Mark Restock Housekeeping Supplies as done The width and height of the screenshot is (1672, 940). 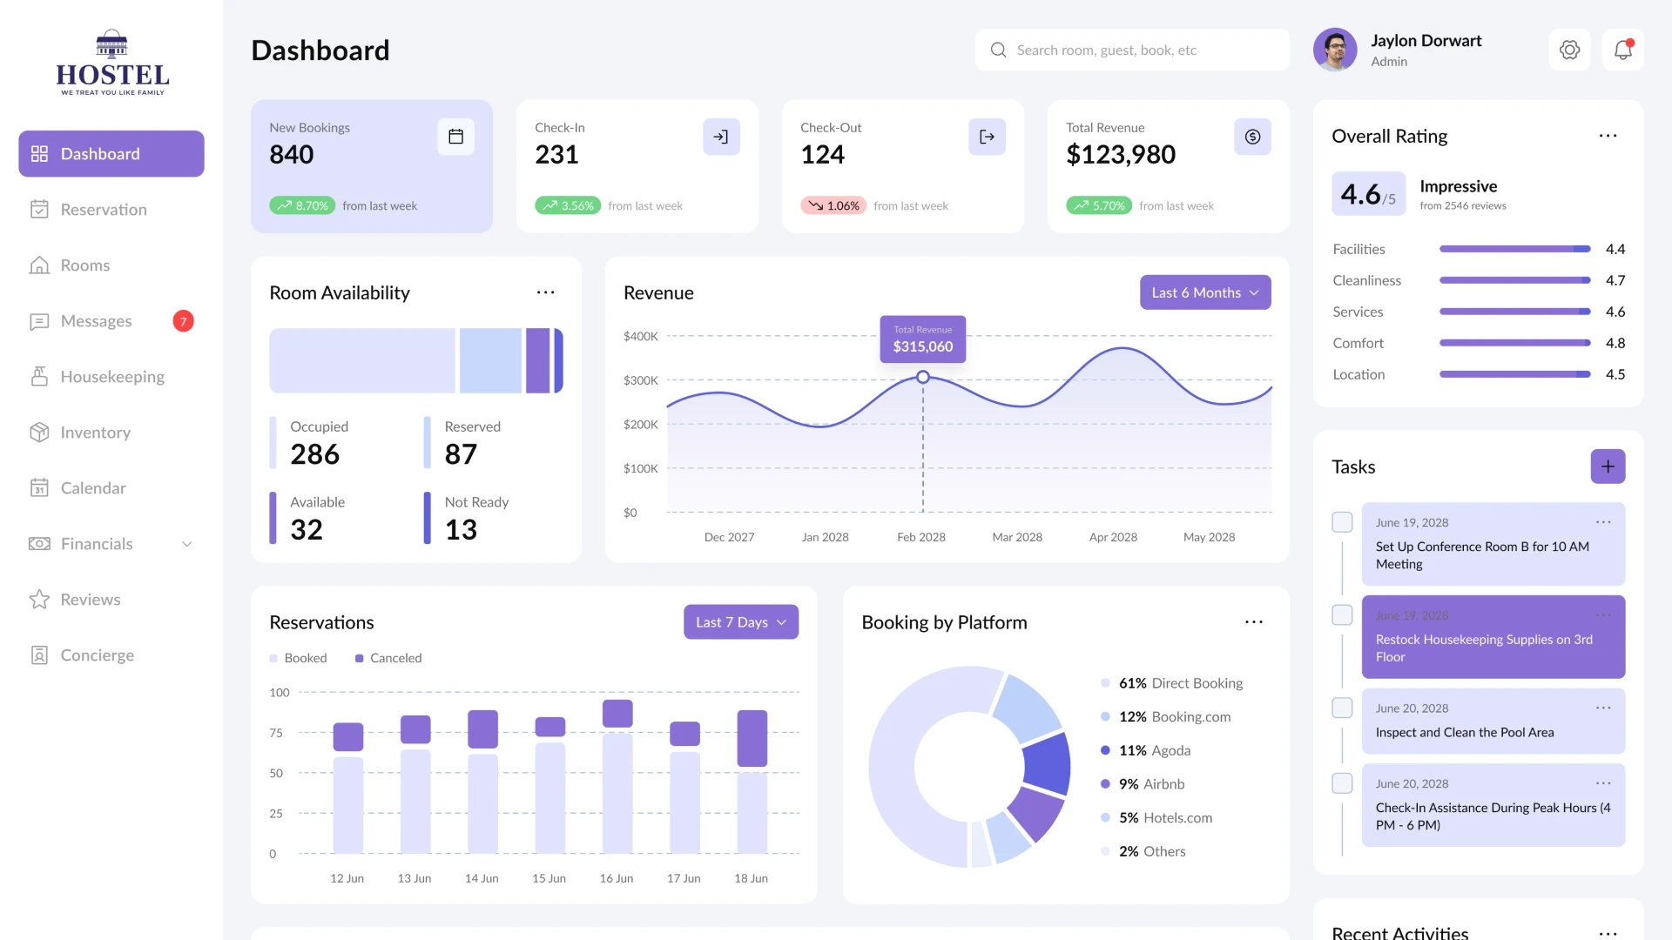pyautogui.click(x=1341, y=614)
